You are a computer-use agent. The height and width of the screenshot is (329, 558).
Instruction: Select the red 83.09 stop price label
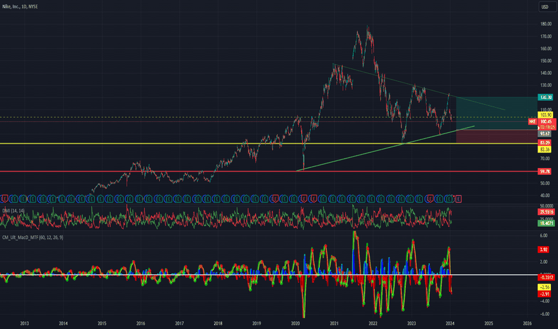[545, 142]
